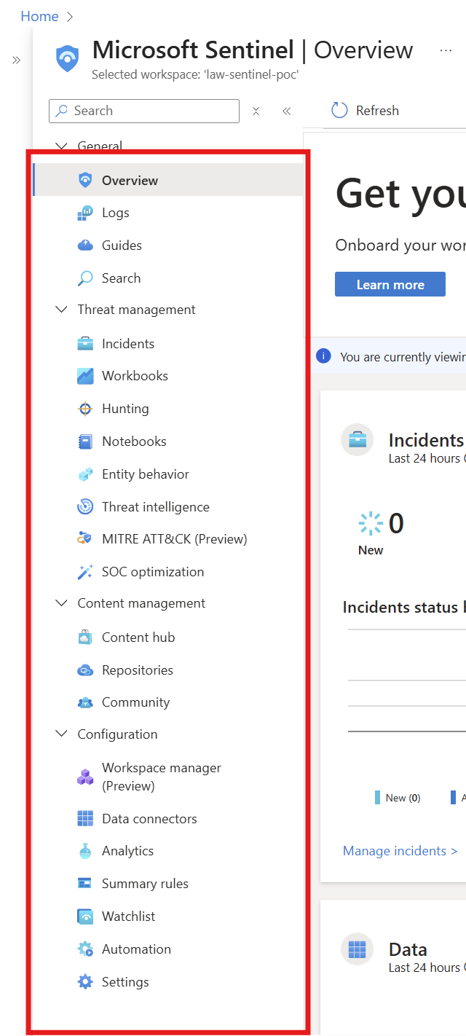Follow the Manage incidents link

point(400,851)
